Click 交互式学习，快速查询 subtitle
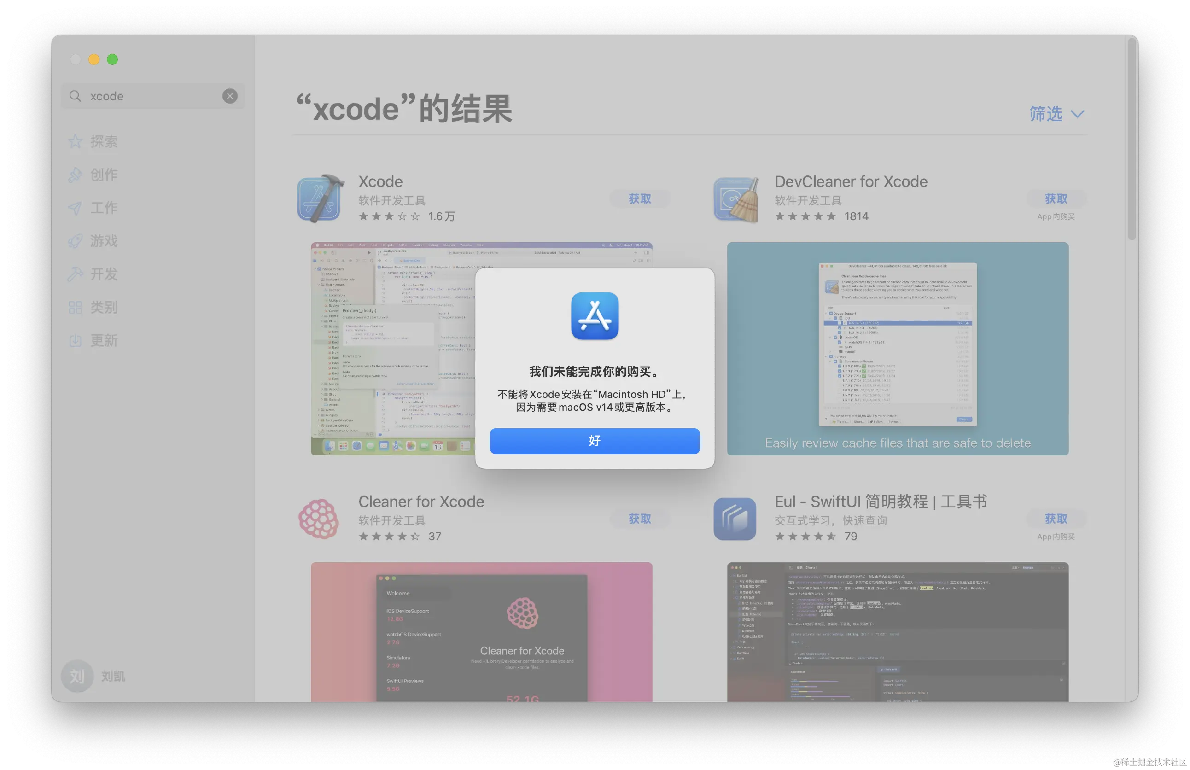Image resolution: width=1190 pixels, height=770 pixels. tap(830, 520)
